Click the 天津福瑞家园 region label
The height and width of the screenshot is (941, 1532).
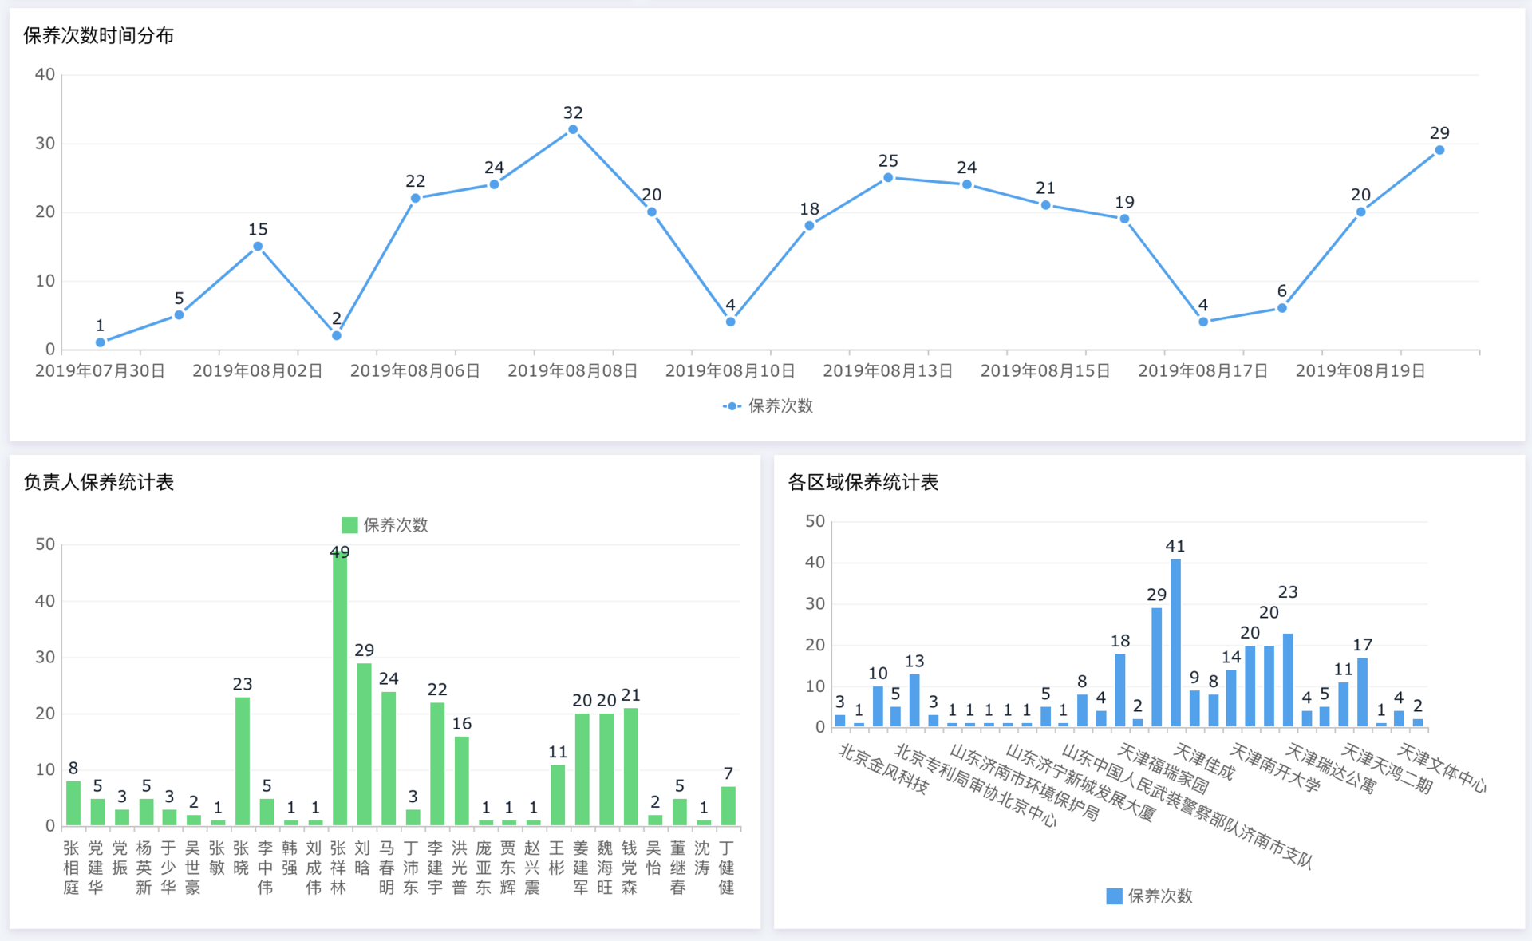tap(1163, 767)
